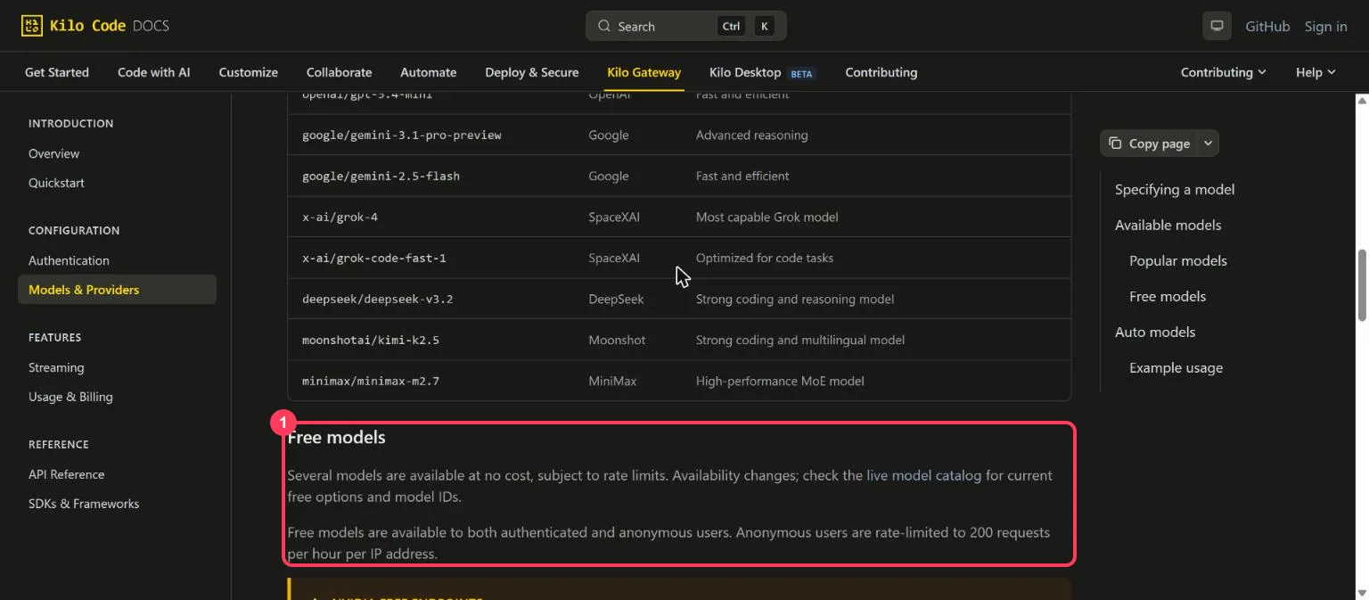Jump to Available models section
Screen dimensions: 1369x600
pyautogui.click(x=1168, y=225)
